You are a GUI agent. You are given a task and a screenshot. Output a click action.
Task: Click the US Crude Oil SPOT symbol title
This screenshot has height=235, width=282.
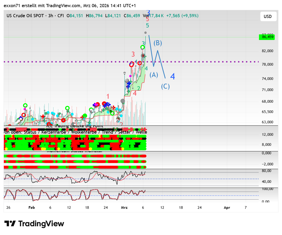pos(25,16)
